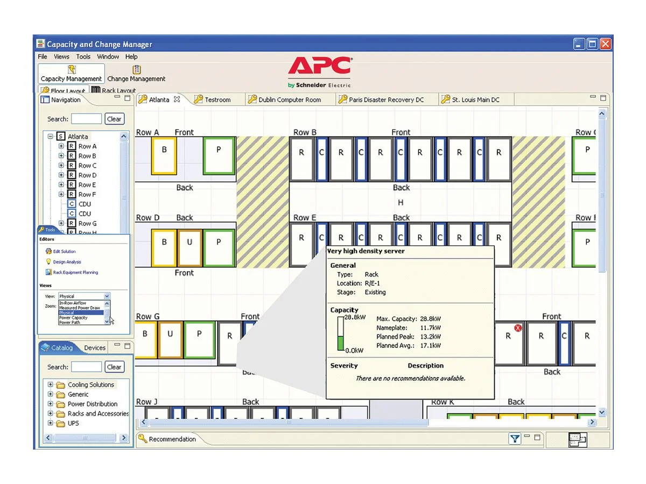Click the Catalog search input field
Image resolution: width=646 pixels, height=484 pixels.
tap(86, 367)
